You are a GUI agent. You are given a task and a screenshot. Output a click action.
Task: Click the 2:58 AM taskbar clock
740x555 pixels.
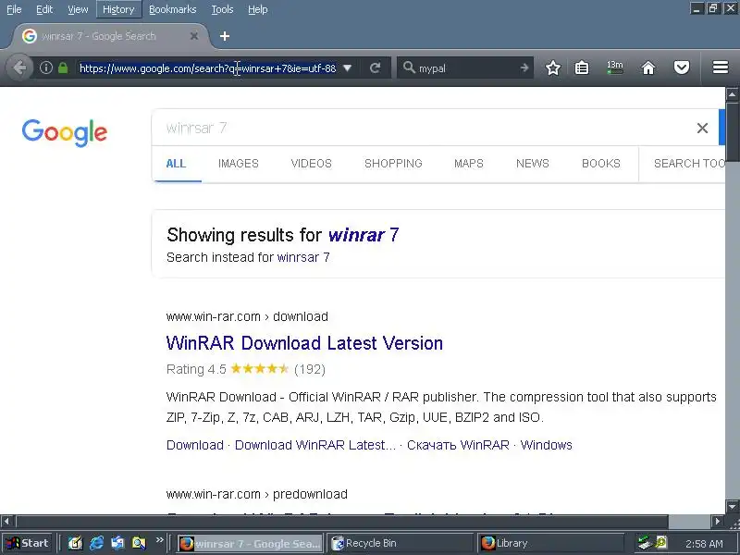coord(704,544)
